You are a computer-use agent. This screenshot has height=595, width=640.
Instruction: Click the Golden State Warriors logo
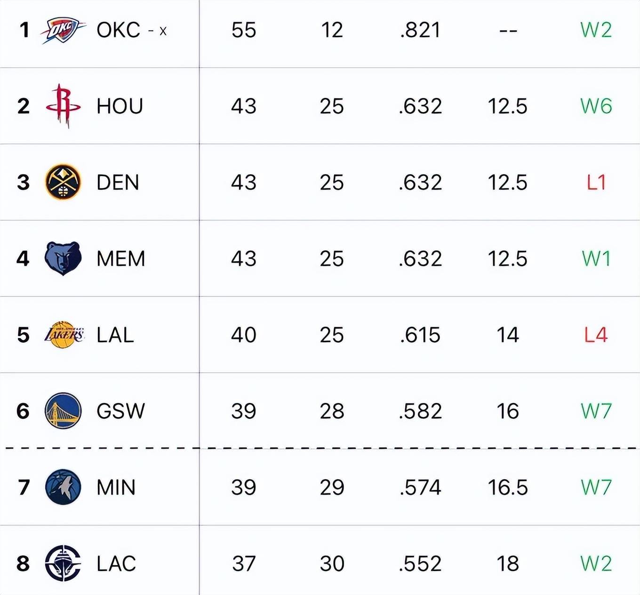coord(63,411)
